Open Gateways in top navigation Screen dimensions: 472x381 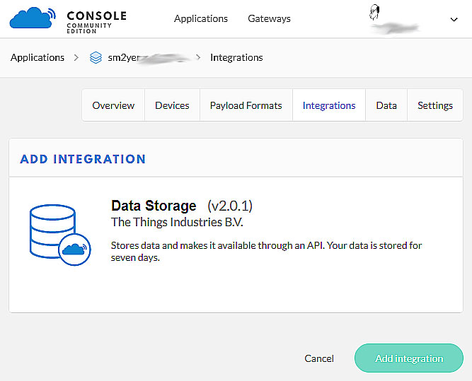point(269,18)
